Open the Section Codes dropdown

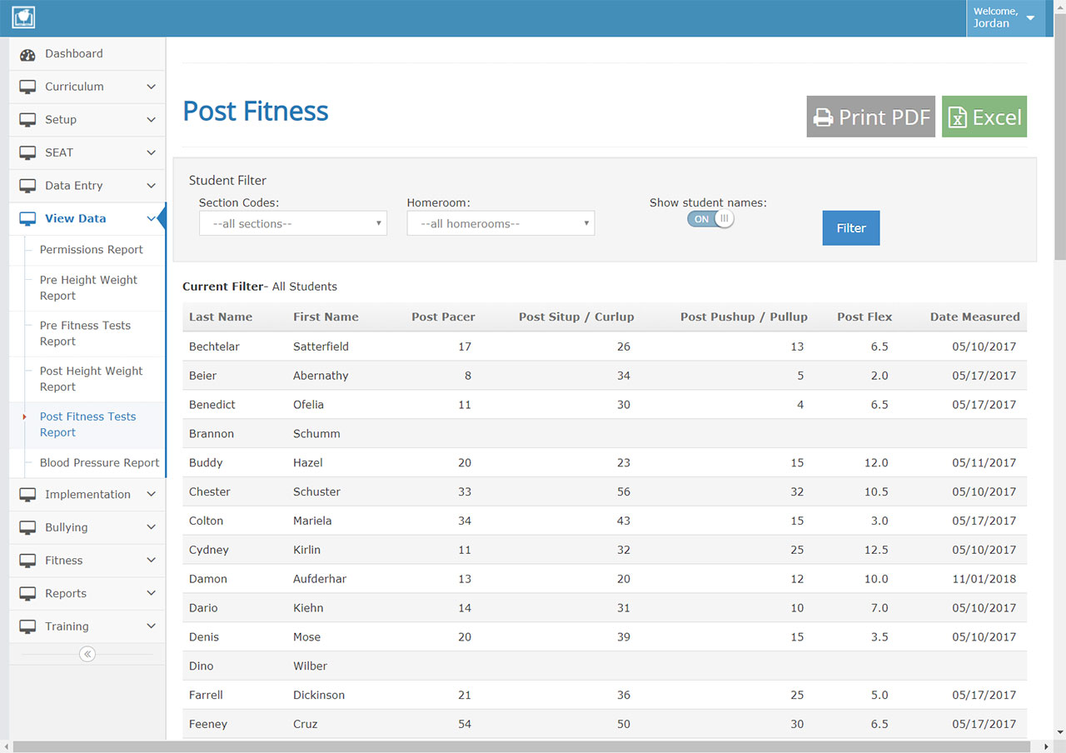coord(292,223)
